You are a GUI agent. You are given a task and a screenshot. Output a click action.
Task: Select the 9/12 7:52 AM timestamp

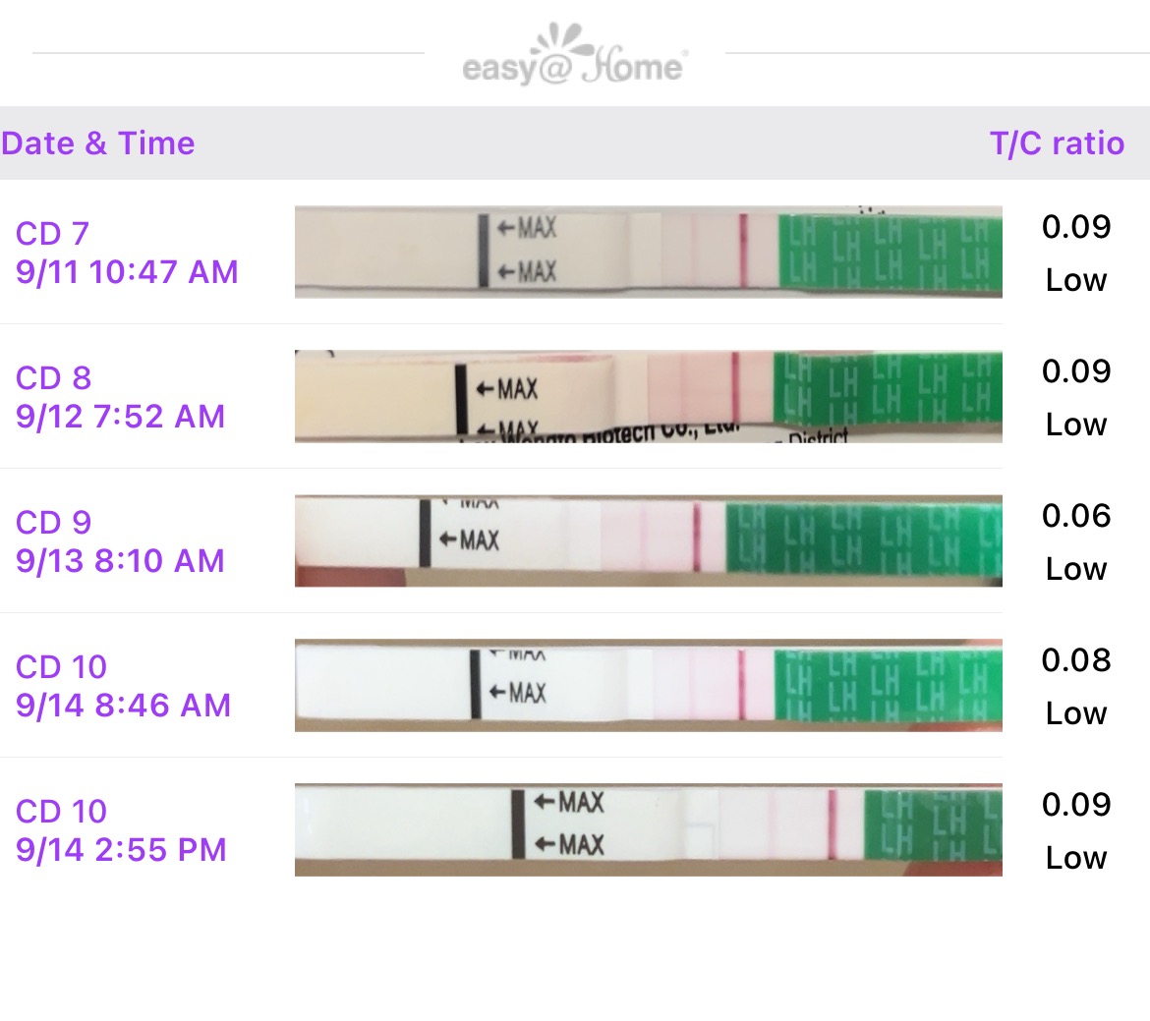[120, 417]
